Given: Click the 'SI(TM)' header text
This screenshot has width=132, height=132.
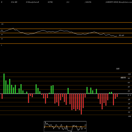Looking at the screenshot, I should 50,2.
